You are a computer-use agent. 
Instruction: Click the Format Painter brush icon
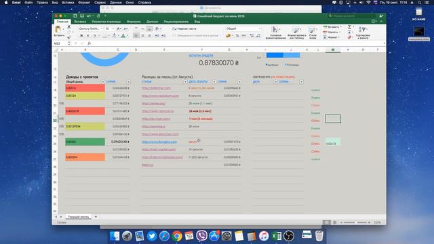pos(69,37)
